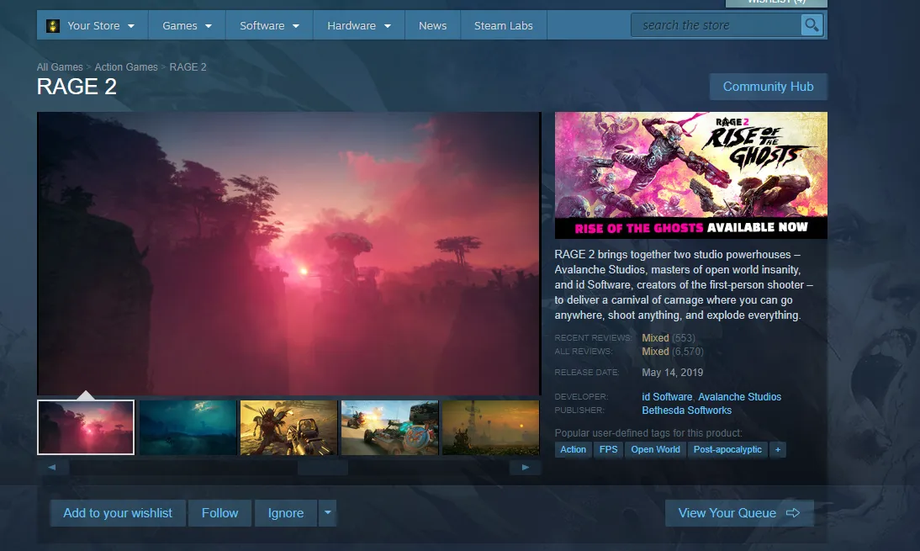Ignore this game
The width and height of the screenshot is (920, 551).
click(286, 513)
